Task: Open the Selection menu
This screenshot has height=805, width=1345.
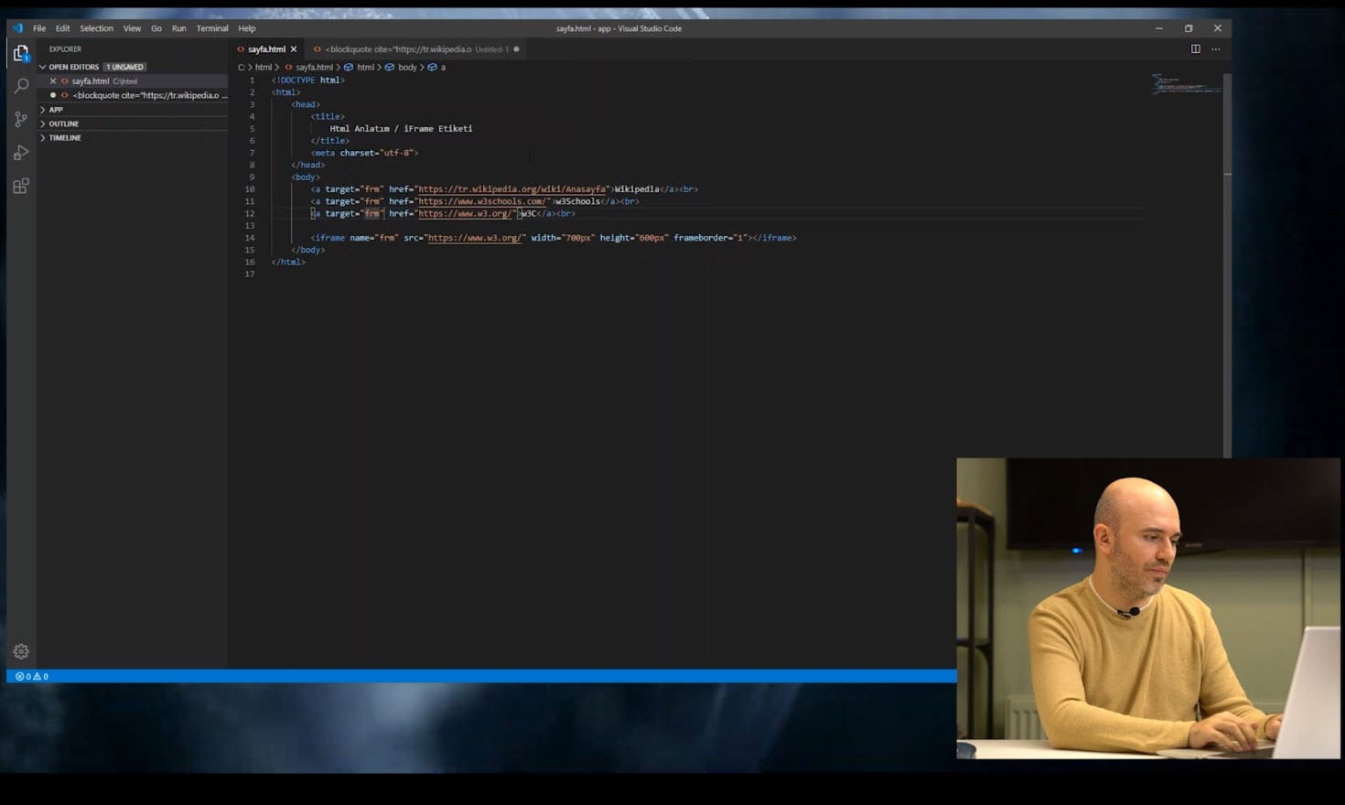Action: point(96,28)
